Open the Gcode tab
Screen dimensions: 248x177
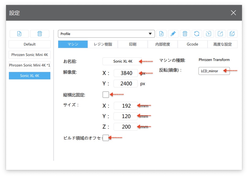point(192,44)
